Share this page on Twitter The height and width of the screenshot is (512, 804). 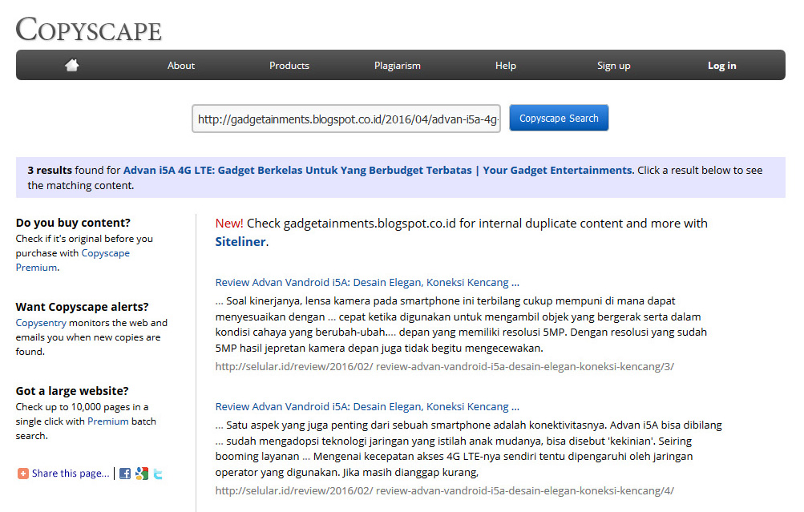click(158, 474)
